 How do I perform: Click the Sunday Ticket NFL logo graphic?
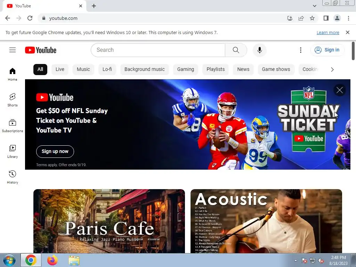(309, 119)
